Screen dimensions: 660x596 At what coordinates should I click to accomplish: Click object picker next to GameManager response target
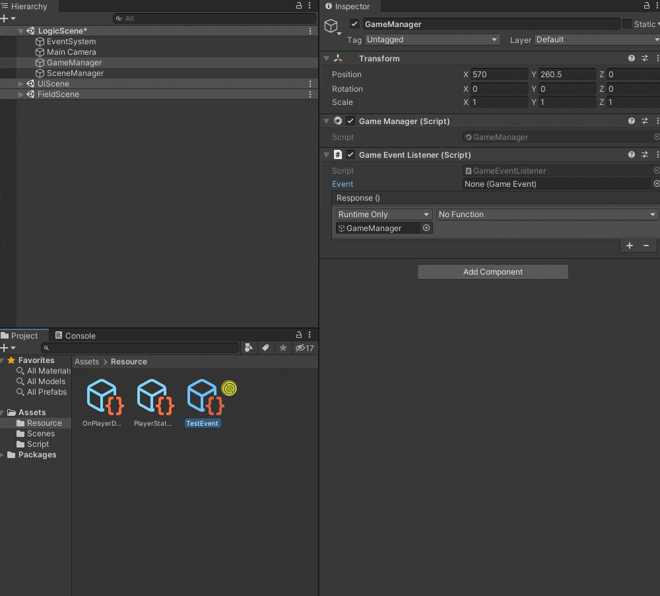pyautogui.click(x=426, y=228)
